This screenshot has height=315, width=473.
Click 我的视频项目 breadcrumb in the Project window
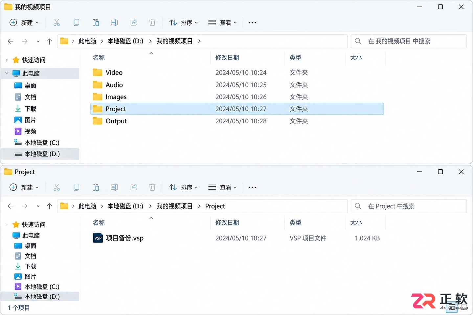pyautogui.click(x=174, y=206)
